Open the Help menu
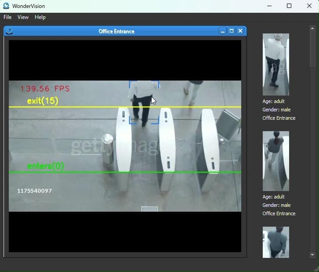 tap(40, 17)
